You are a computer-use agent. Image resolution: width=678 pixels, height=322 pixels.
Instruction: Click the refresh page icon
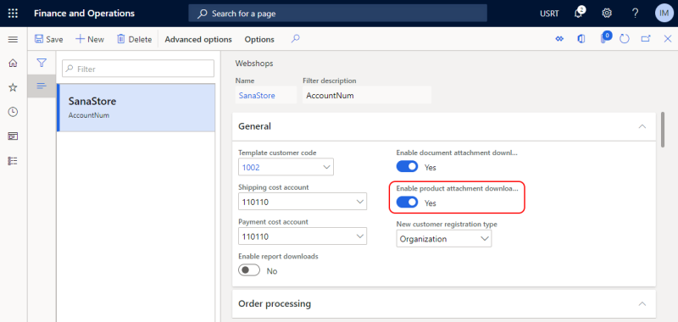(624, 39)
